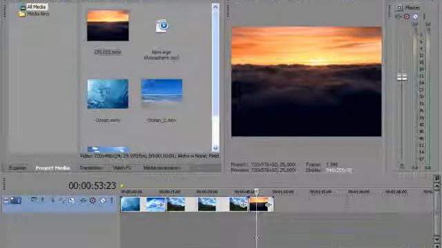This screenshot has width=442, height=248.
Task: Open the Media Bins folder
Action: click(38, 14)
